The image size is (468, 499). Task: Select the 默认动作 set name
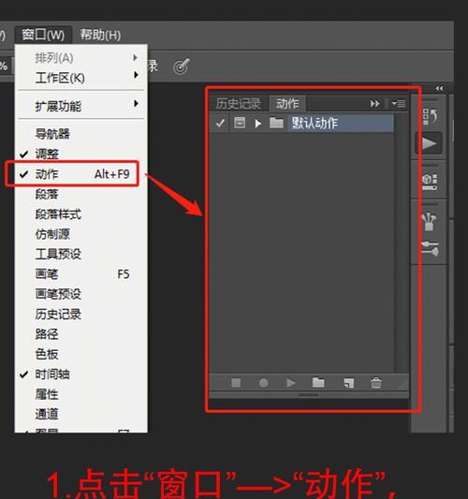pos(315,124)
